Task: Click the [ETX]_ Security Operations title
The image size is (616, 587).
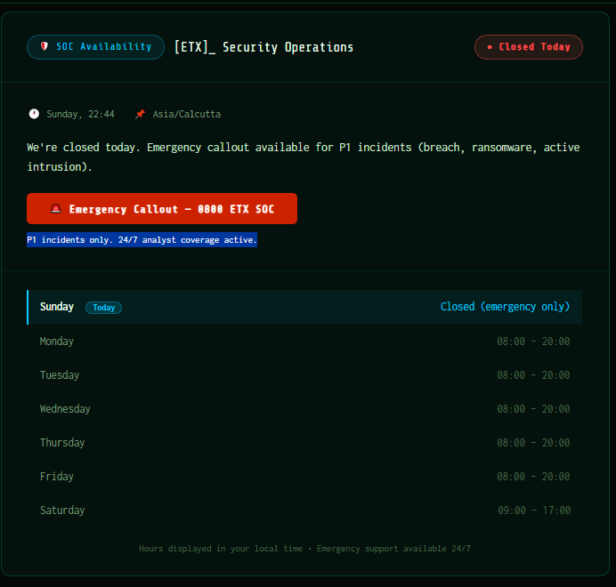Action: [x=263, y=47]
